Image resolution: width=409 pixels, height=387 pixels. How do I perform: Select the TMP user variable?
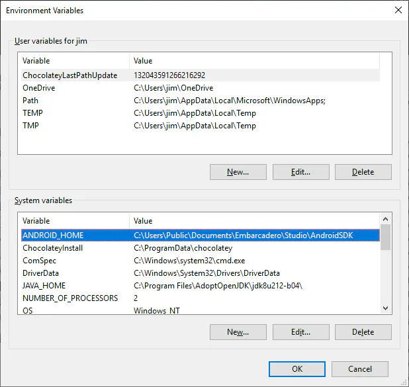[30, 126]
